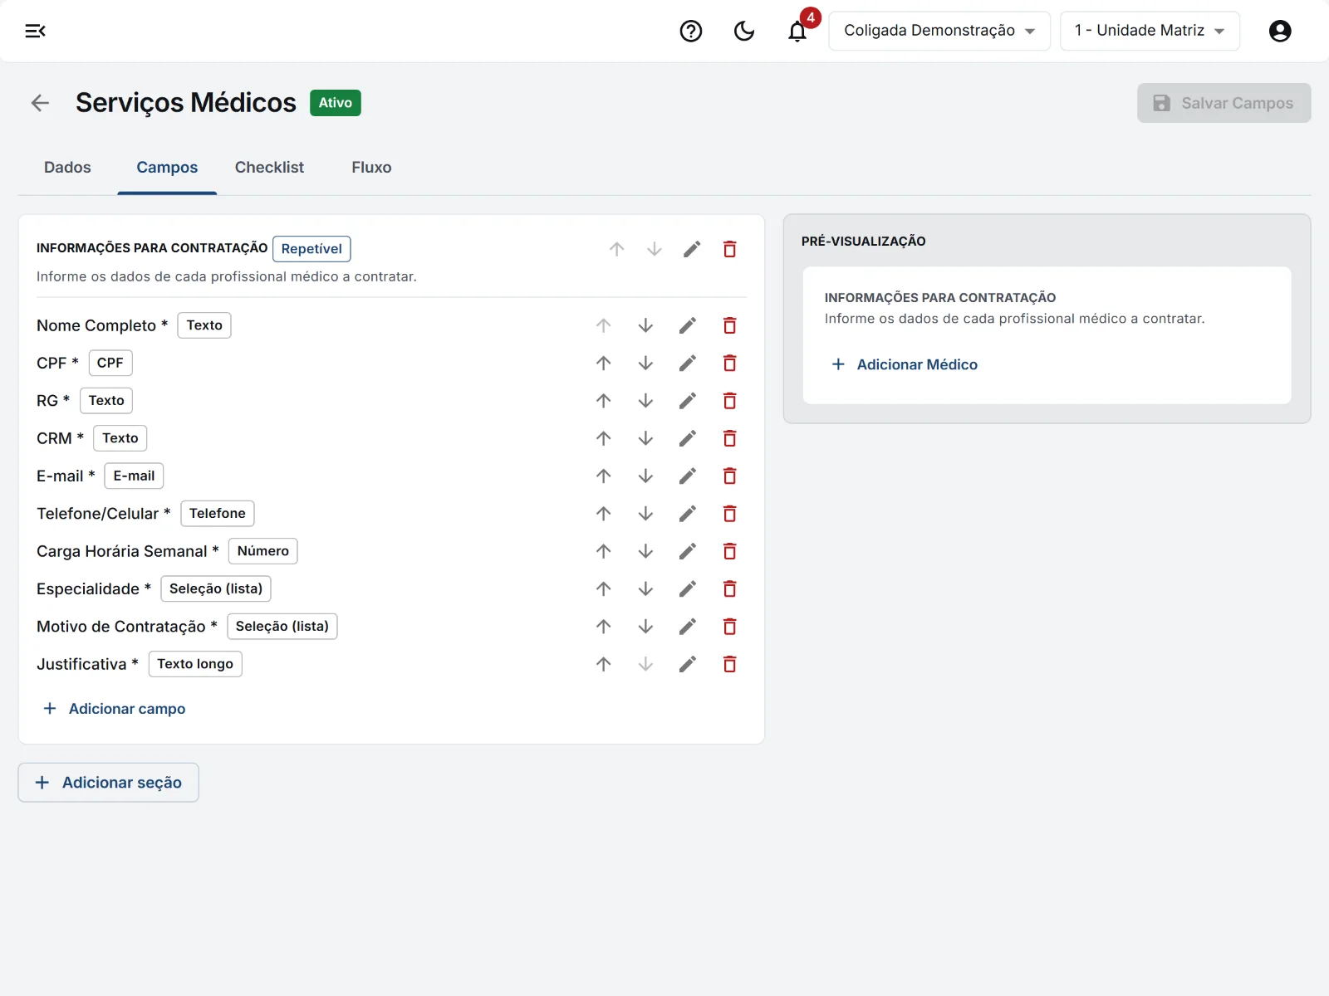1329x996 pixels.
Task: Click the Adicionar seção button
Action: coord(109,783)
